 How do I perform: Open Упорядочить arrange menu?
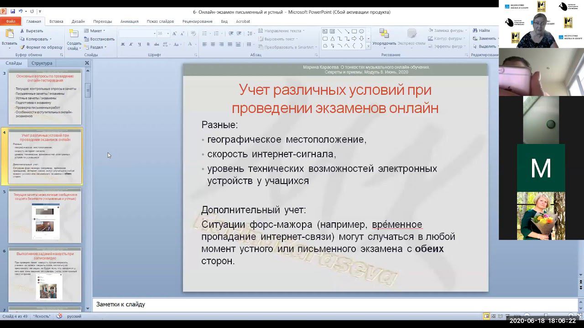[384, 39]
